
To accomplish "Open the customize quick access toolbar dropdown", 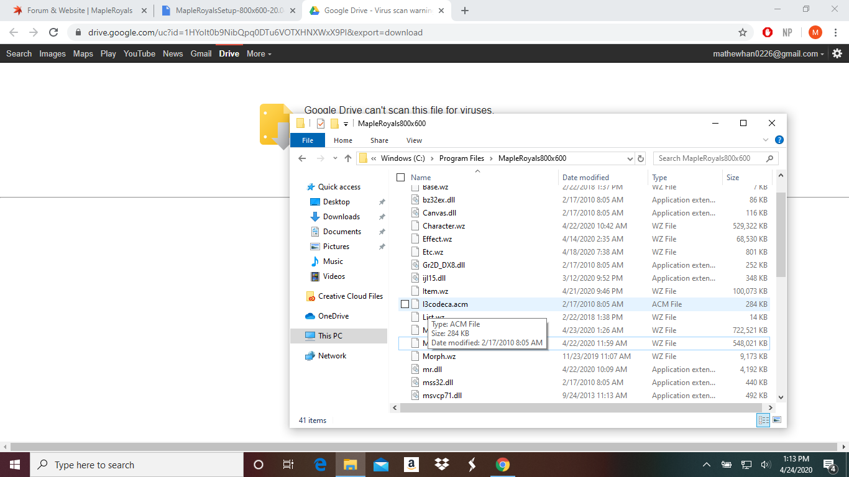I will tap(346, 124).
